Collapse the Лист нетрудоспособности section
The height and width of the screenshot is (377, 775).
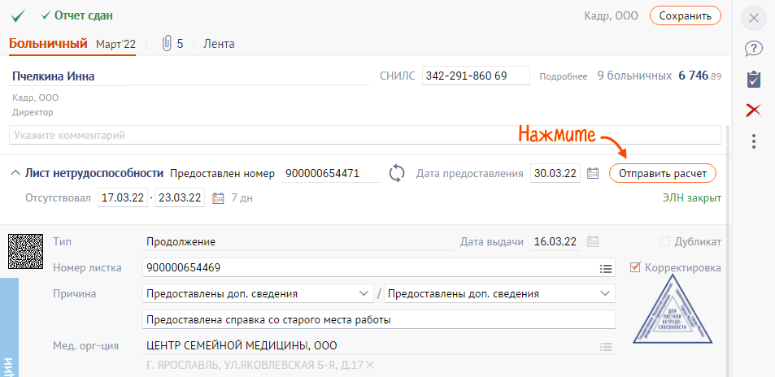coord(15,173)
